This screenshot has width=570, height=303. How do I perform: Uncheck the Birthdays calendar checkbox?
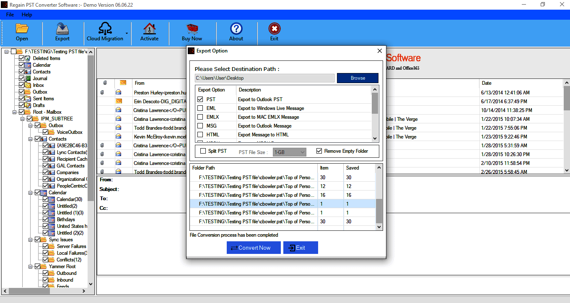pos(46,219)
